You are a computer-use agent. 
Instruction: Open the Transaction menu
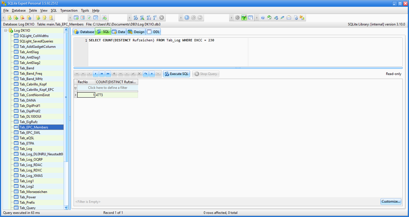(69, 11)
